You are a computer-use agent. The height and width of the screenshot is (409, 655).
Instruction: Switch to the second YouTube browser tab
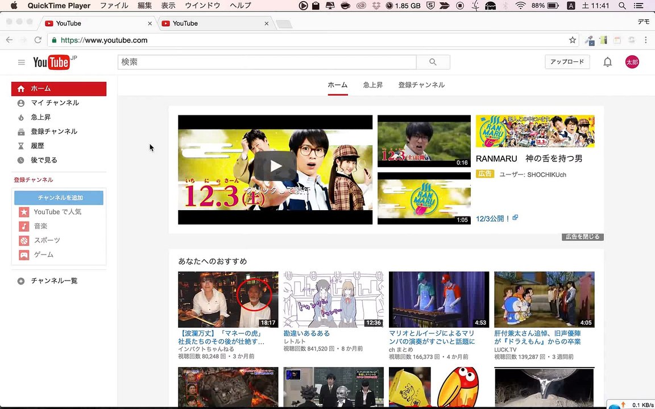[x=215, y=23]
